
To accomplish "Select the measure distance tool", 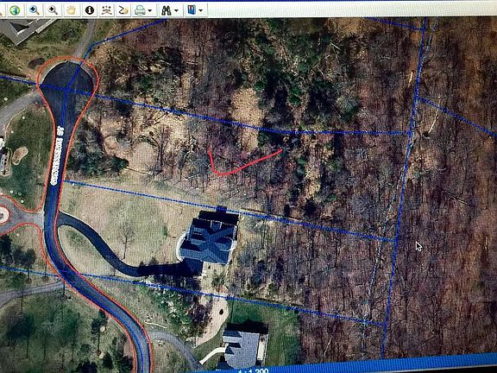I will pos(107,10).
